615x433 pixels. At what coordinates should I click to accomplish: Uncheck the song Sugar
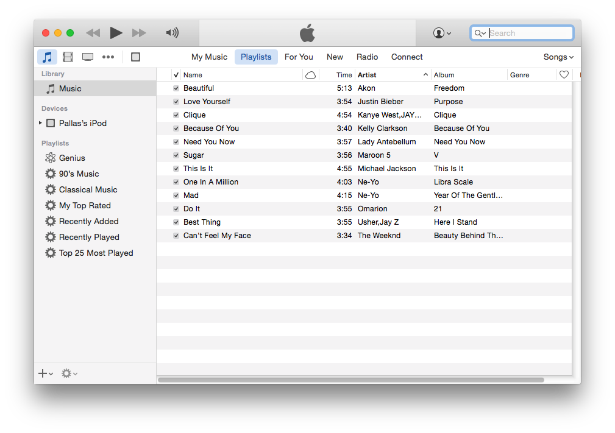176,155
